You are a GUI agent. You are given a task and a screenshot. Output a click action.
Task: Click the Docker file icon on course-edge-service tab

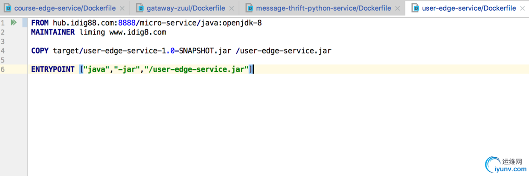(x=7, y=8)
